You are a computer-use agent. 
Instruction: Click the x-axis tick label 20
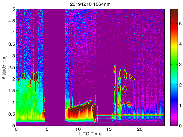pos(140,129)
